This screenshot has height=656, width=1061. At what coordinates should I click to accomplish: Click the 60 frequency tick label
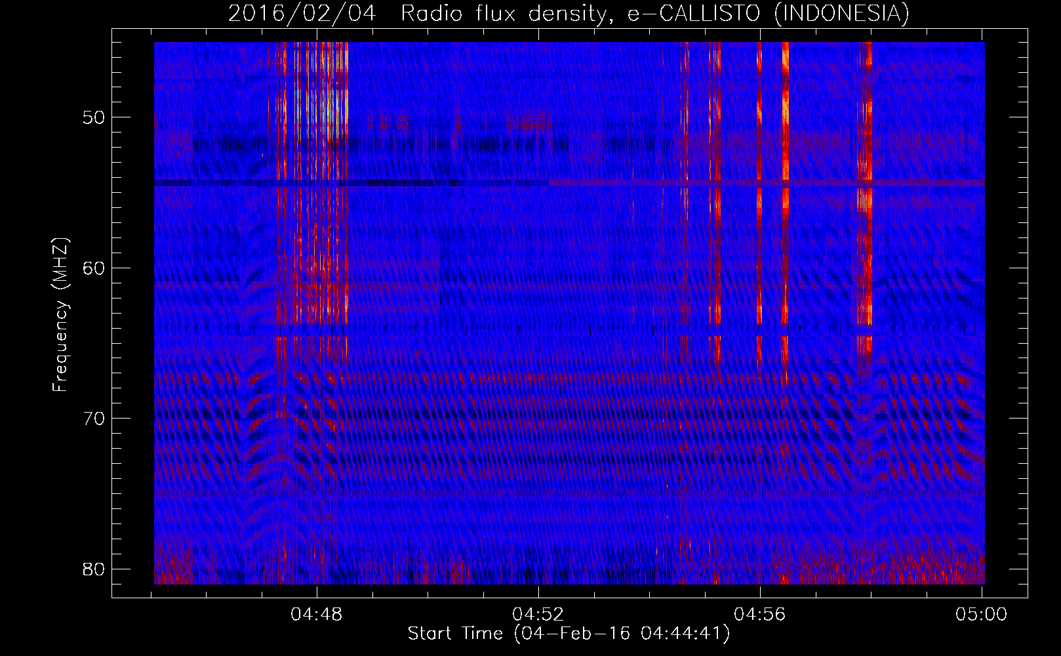(94, 268)
